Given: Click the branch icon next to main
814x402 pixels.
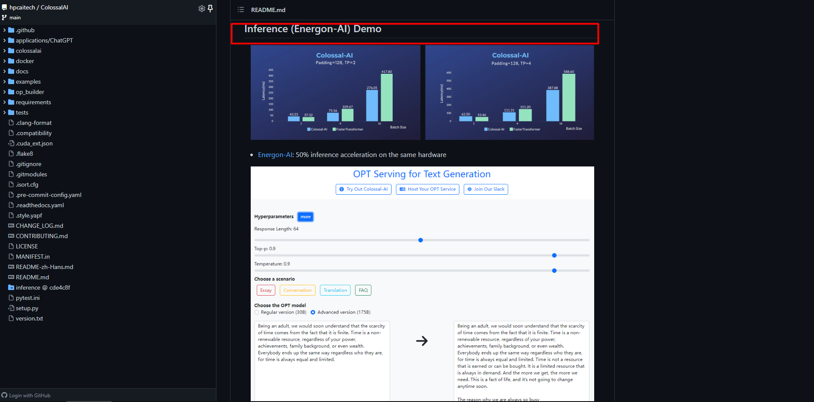Looking at the screenshot, I should (x=4, y=18).
